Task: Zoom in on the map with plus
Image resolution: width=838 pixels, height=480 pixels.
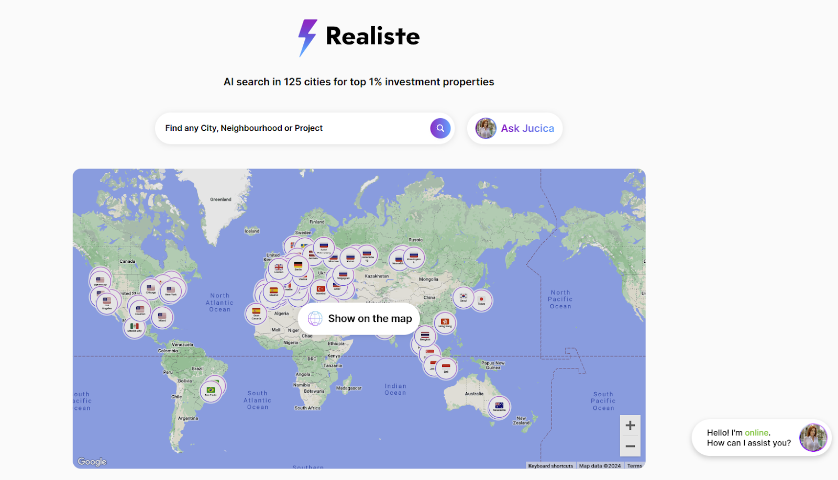Action: 630,426
